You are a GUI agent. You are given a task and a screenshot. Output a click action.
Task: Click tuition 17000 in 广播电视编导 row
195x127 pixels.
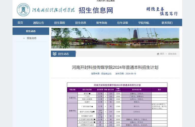[118, 106]
